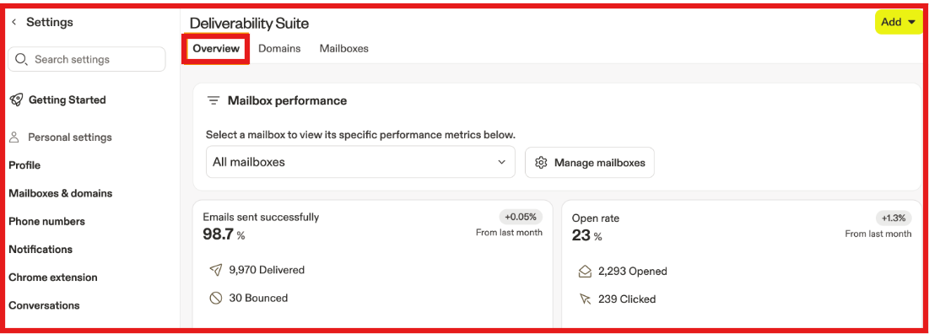Open the Mailboxes tab
This screenshot has width=929, height=334.
click(343, 49)
